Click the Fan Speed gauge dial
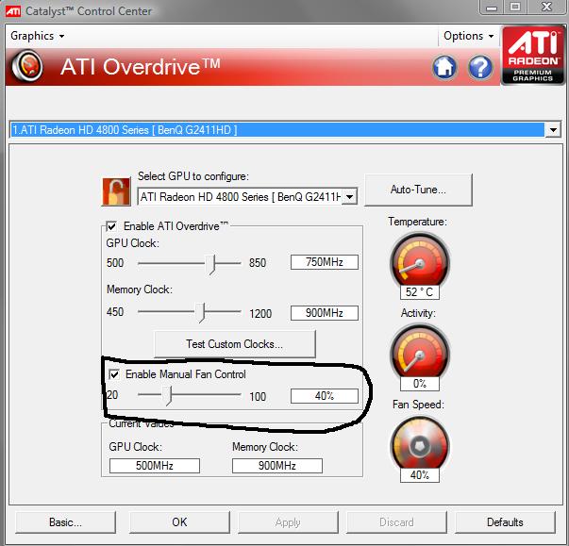 420,445
